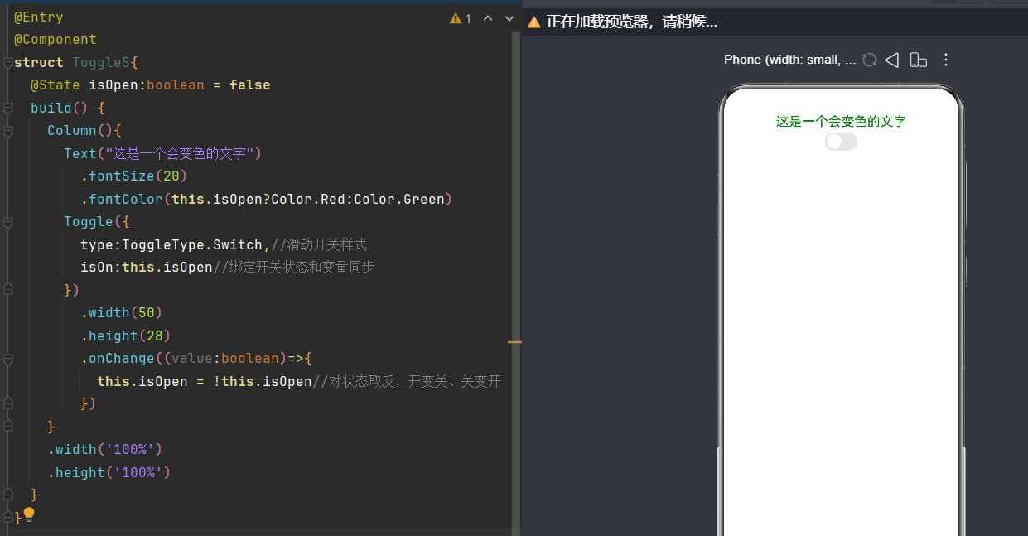Screen dimensions: 1028x536
Task: Click the .height(28) line
Action: 125,336
